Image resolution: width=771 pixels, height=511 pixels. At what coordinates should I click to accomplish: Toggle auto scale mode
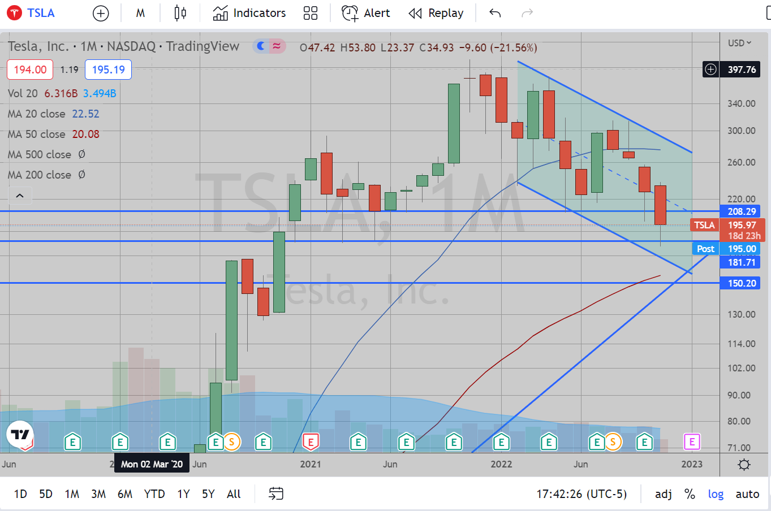[x=747, y=494]
